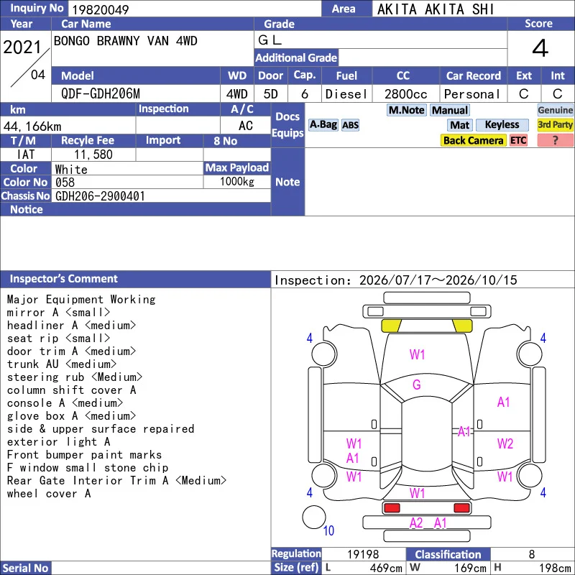Click the red ETC badge

click(518, 140)
